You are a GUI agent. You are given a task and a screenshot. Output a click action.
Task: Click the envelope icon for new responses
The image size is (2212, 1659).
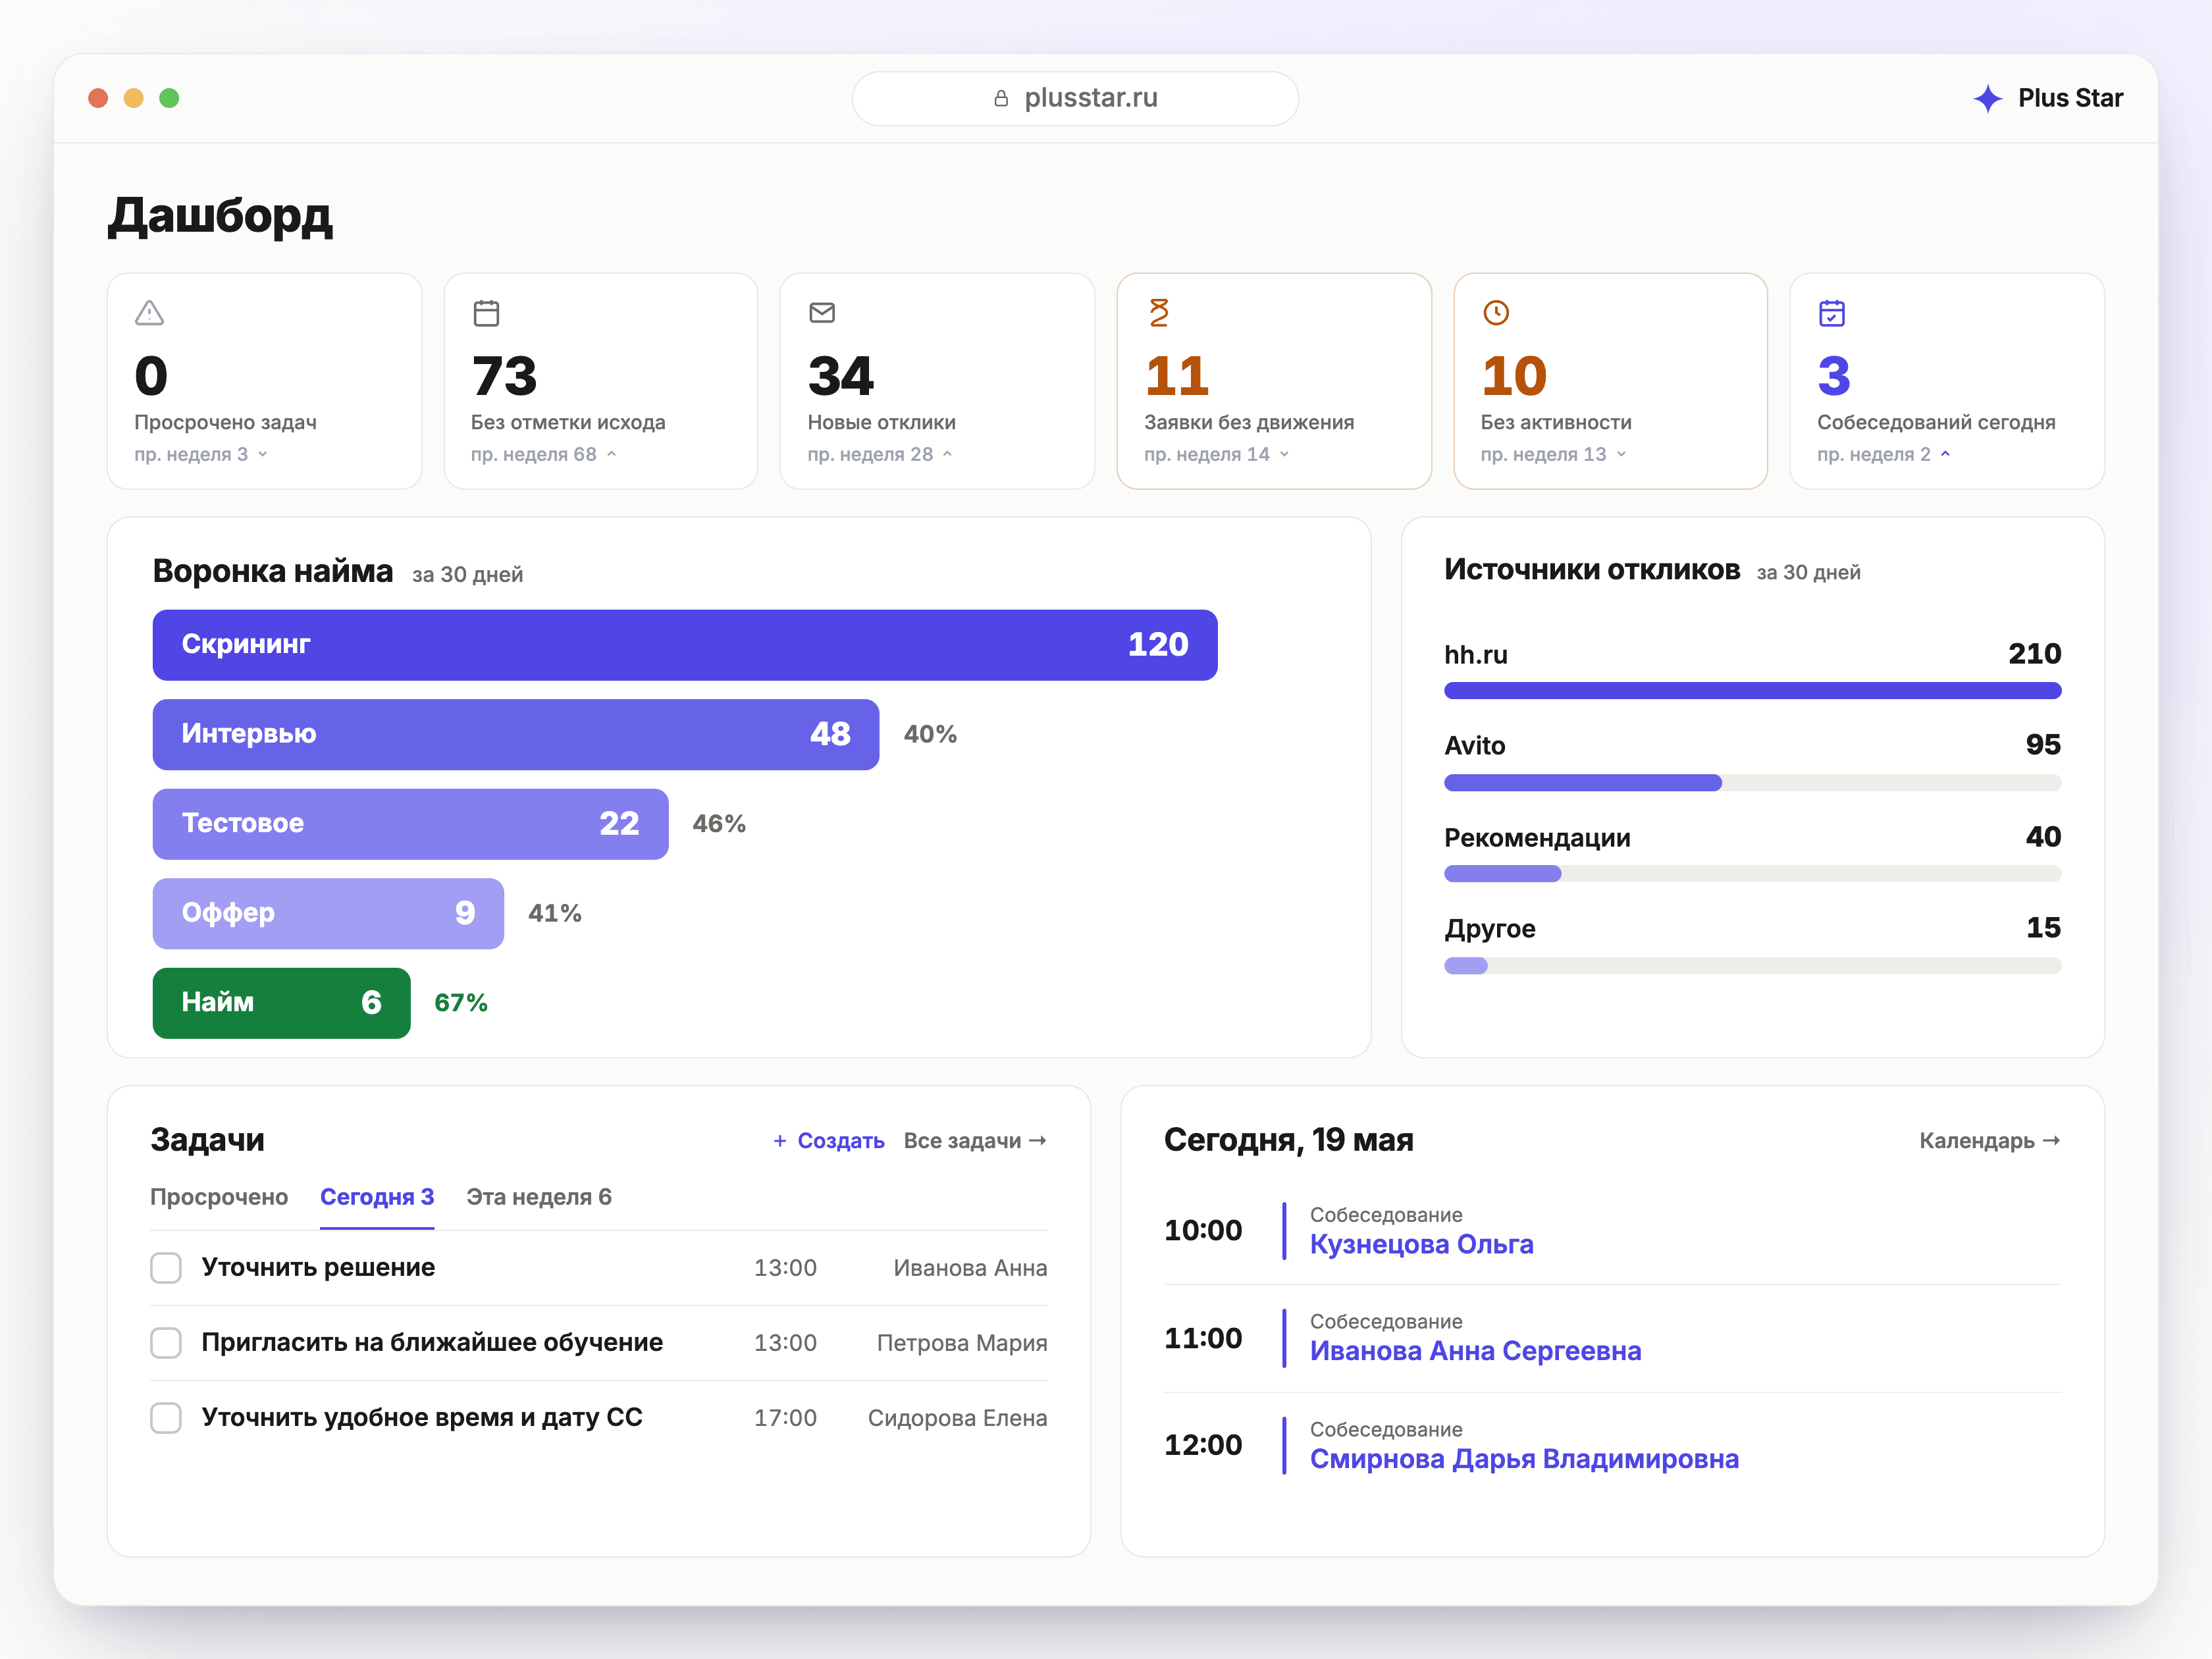822,313
